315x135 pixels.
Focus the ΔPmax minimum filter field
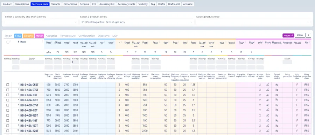tap(58, 62)
